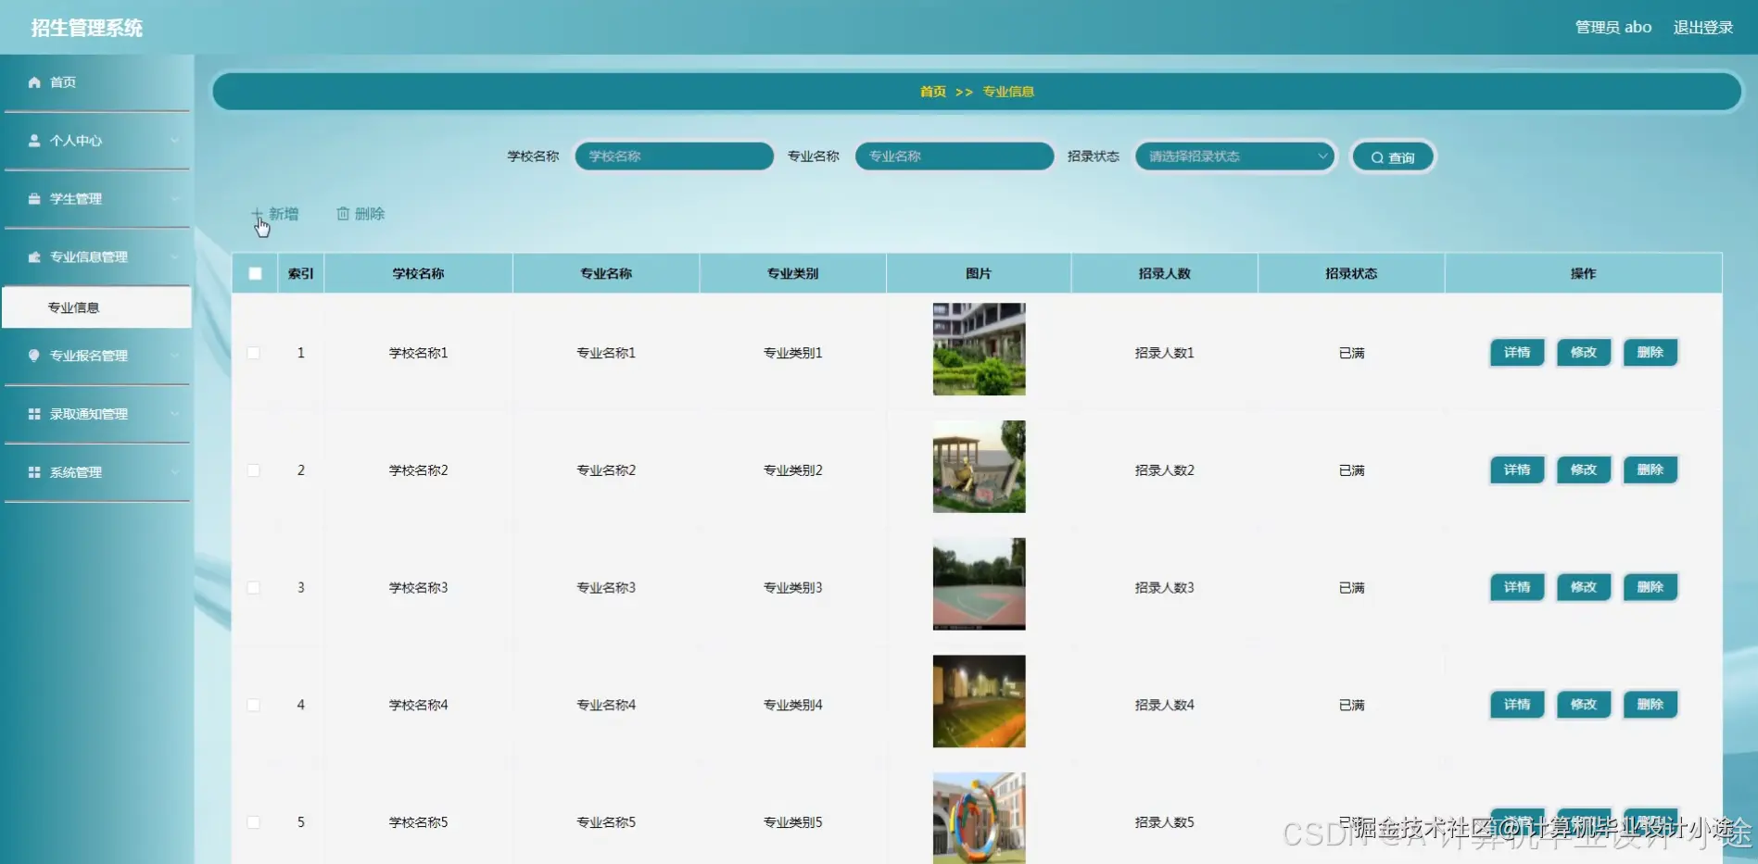Toggle the select-all checkbox in the table header
The height and width of the screenshot is (864, 1758).
point(255,273)
